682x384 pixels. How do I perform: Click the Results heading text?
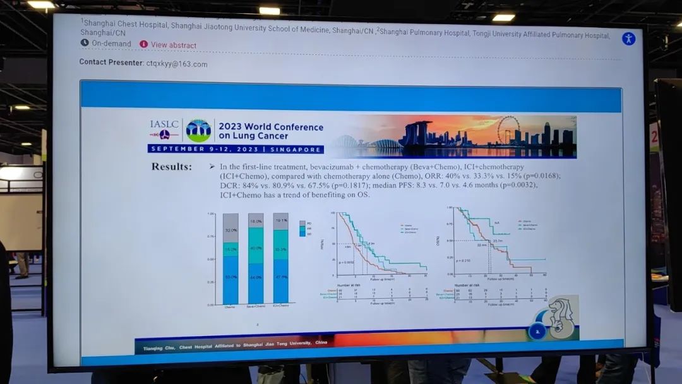172,167
